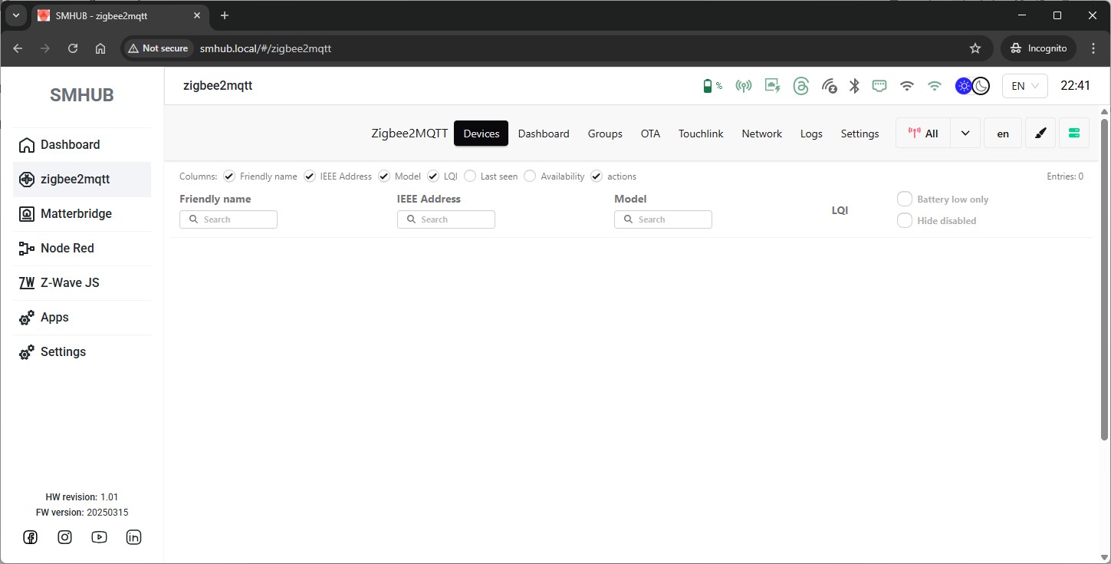1111x564 pixels.
Task: Open the YouTube link in sidebar footer
Action: click(x=99, y=537)
